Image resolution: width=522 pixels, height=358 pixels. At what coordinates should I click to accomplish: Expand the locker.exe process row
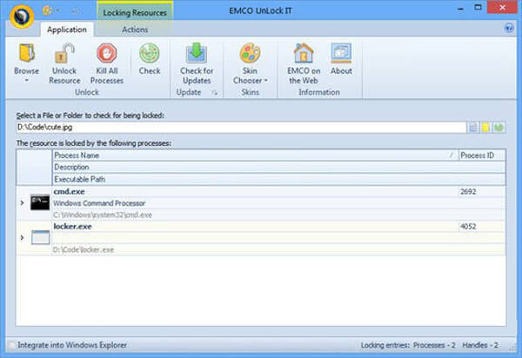pos(22,238)
